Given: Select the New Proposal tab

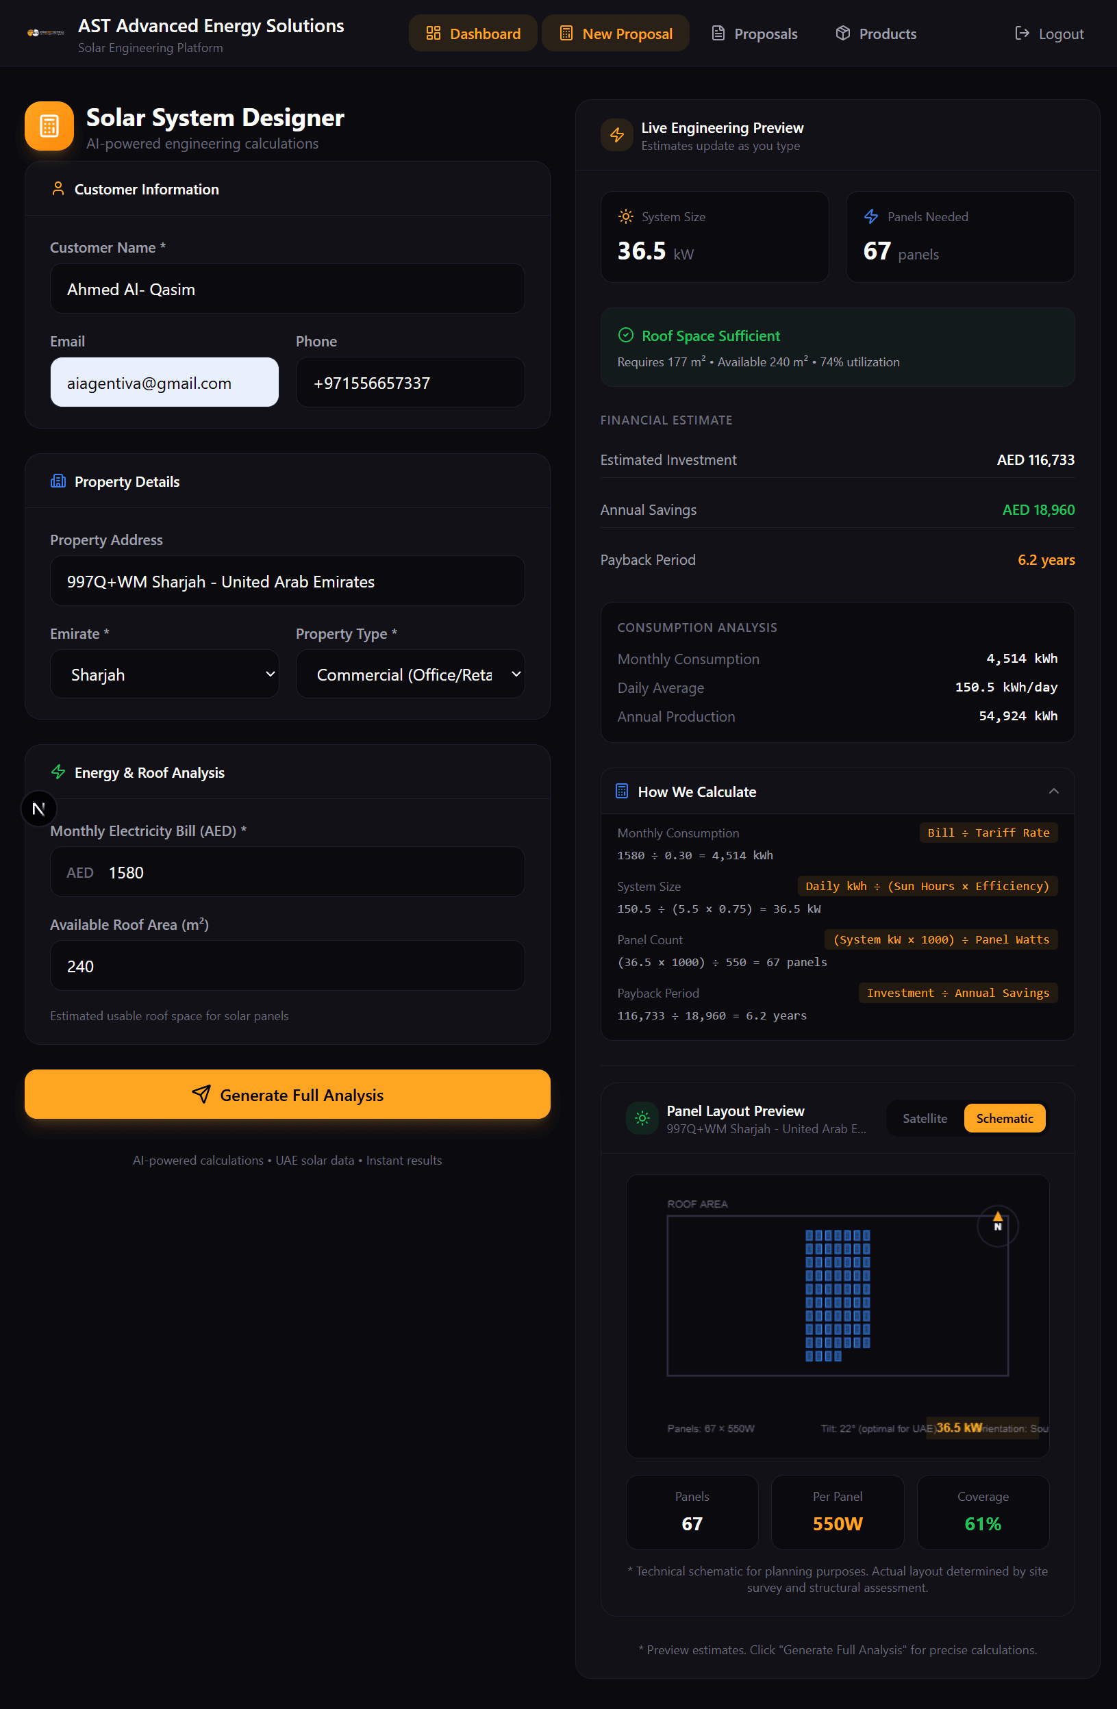Looking at the screenshot, I should 615,32.
